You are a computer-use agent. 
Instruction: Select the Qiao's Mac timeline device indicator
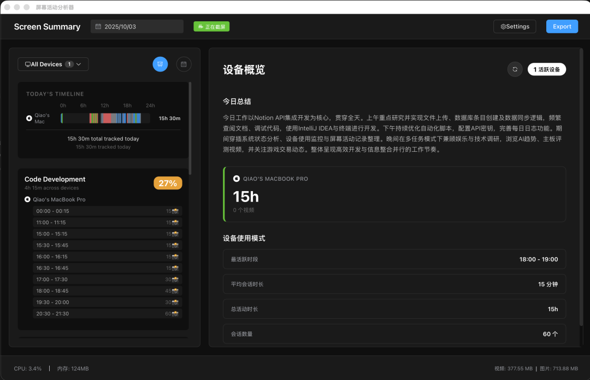[x=29, y=118]
